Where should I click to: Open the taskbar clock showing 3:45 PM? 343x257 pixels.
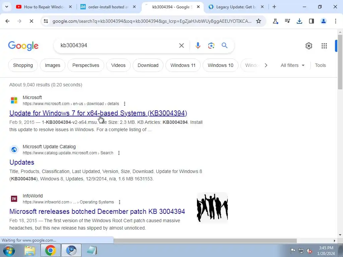click(326, 251)
